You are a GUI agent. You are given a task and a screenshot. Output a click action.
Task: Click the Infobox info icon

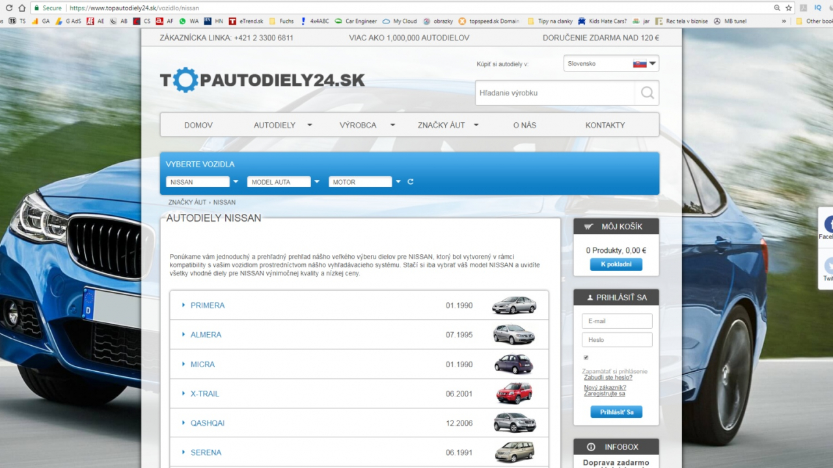591,447
